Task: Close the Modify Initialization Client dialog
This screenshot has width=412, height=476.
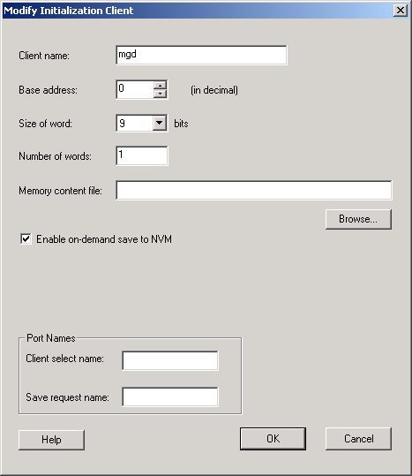Action: [x=401, y=11]
